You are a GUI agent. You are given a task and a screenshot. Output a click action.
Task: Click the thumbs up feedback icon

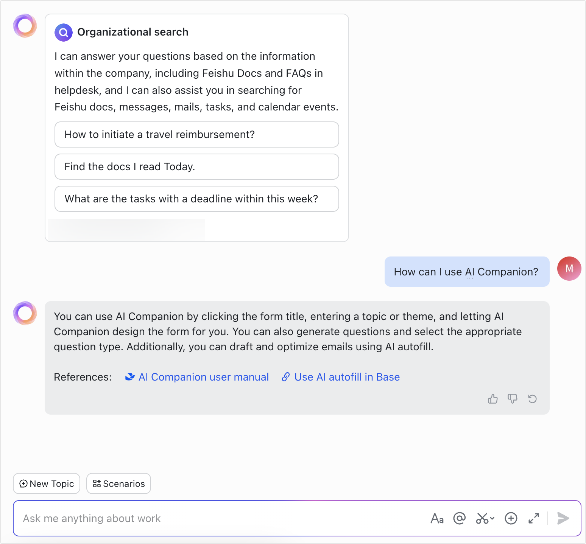(x=492, y=399)
